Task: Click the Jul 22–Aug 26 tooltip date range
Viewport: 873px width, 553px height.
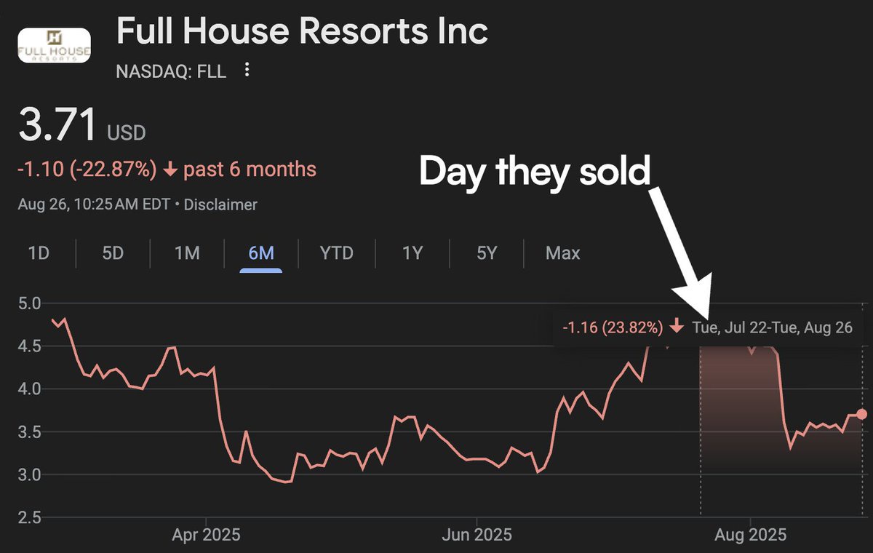Action: point(772,327)
